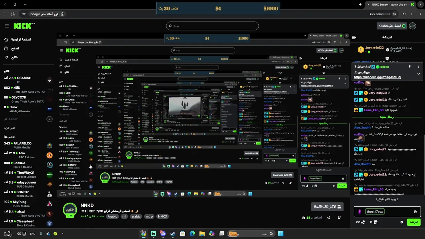425x239 pixels.
Task: Open offline Azeez channel in sidebar
Action: [28, 119]
